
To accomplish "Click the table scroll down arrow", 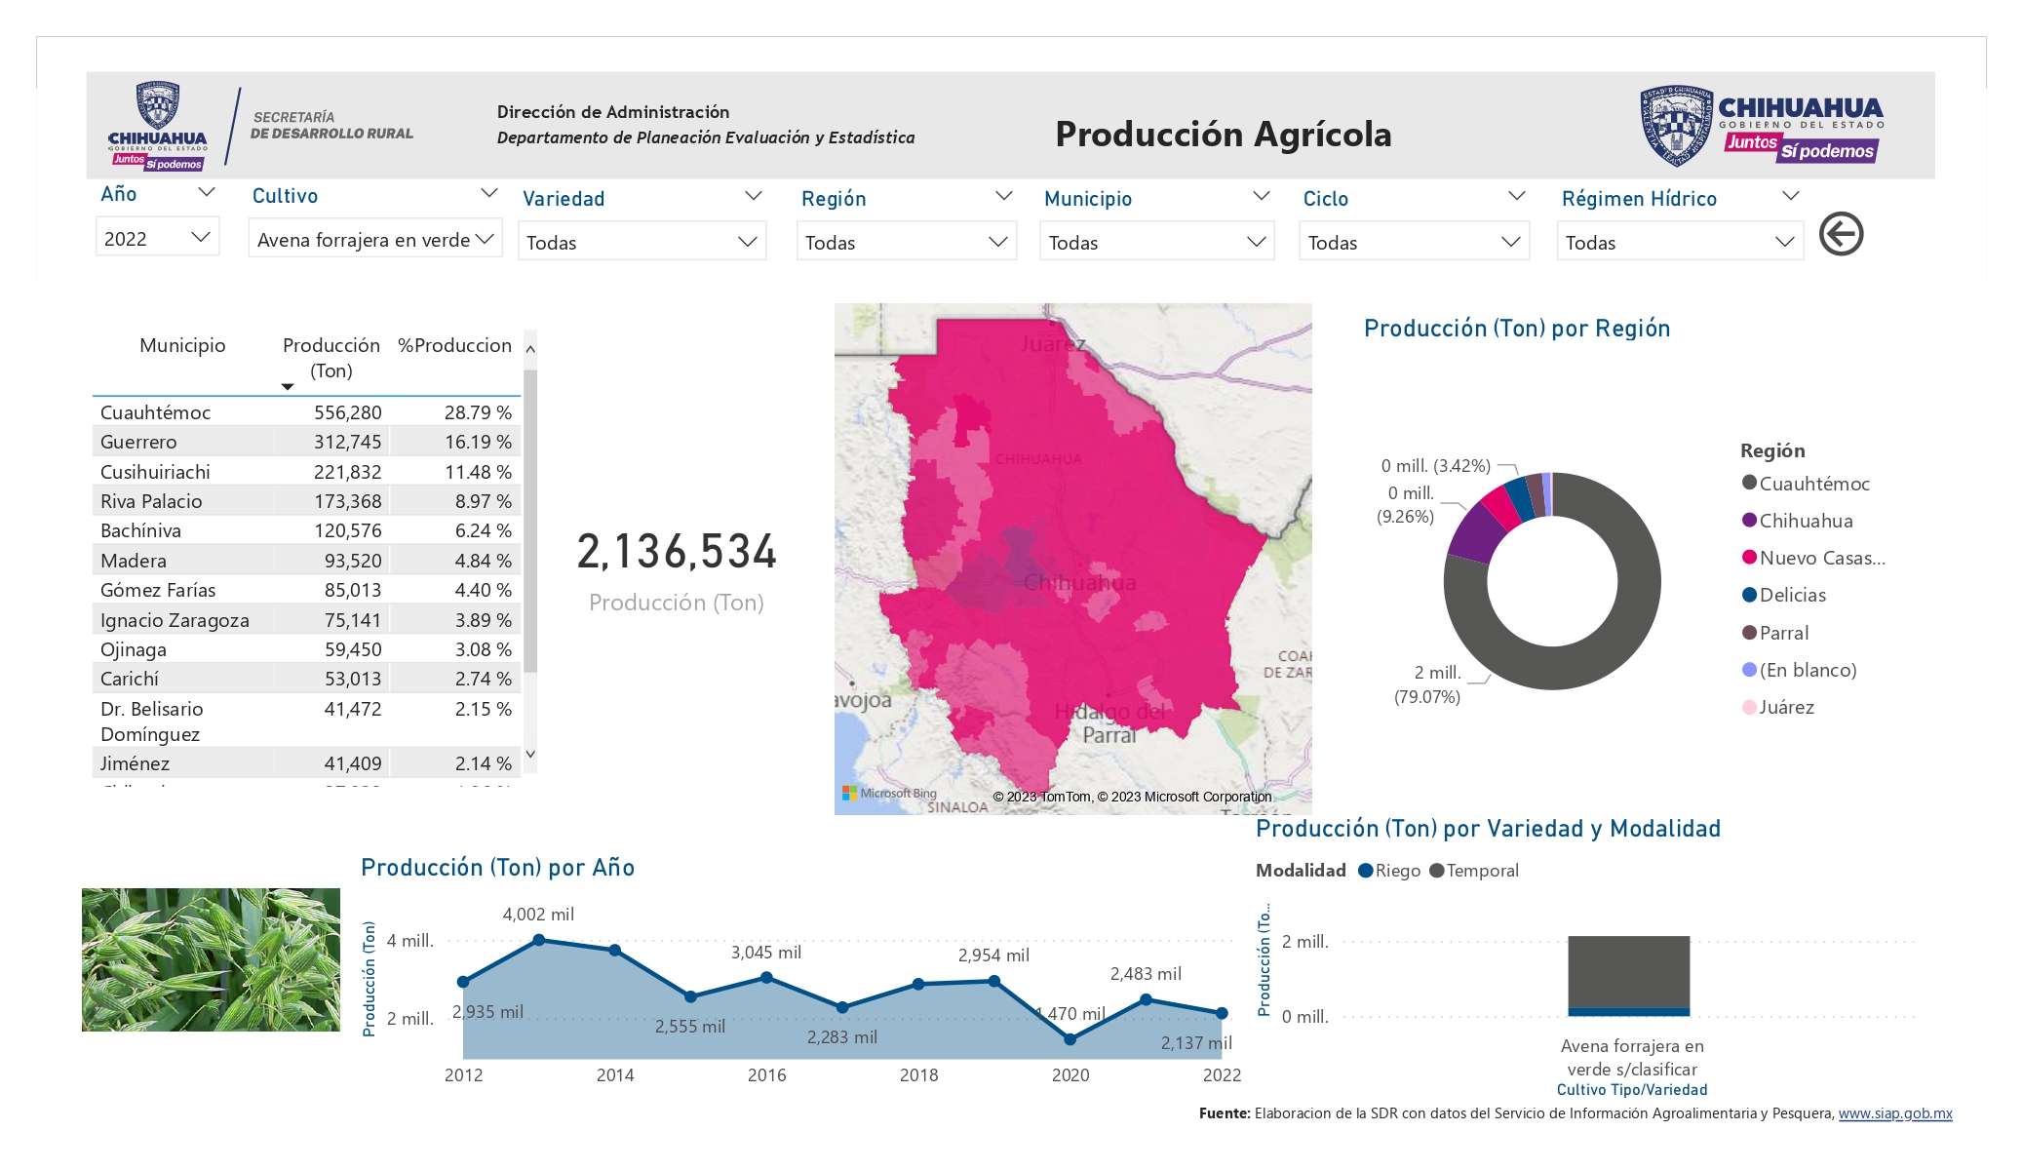I will [530, 754].
